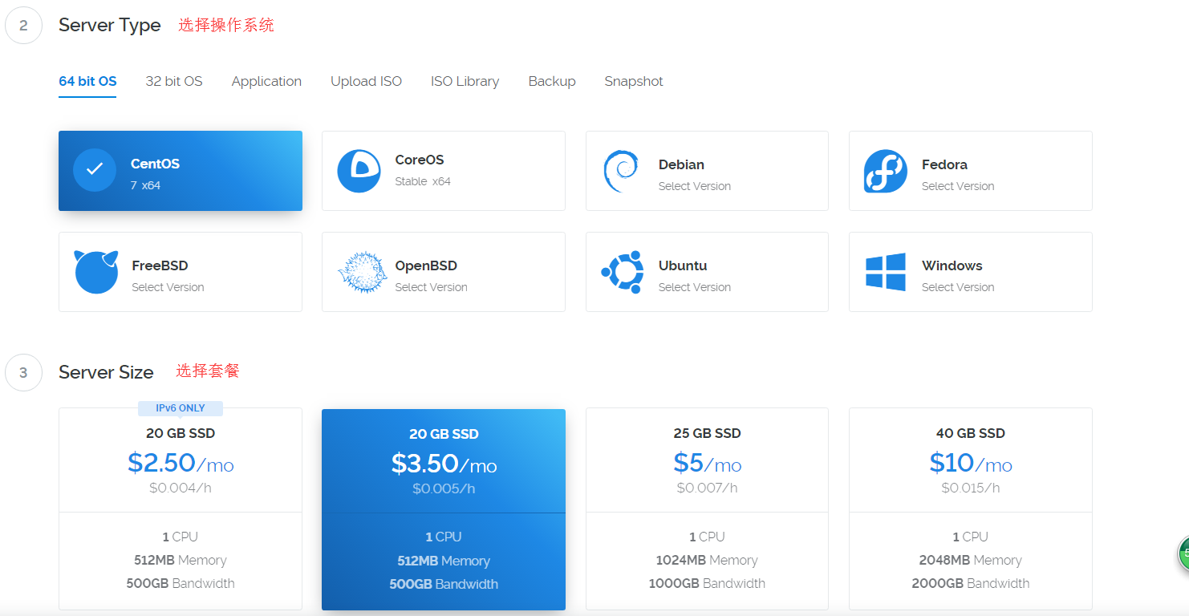This screenshot has height=616, width=1189.
Task: Switch to the 64 bit OS tab
Action: click(87, 81)
